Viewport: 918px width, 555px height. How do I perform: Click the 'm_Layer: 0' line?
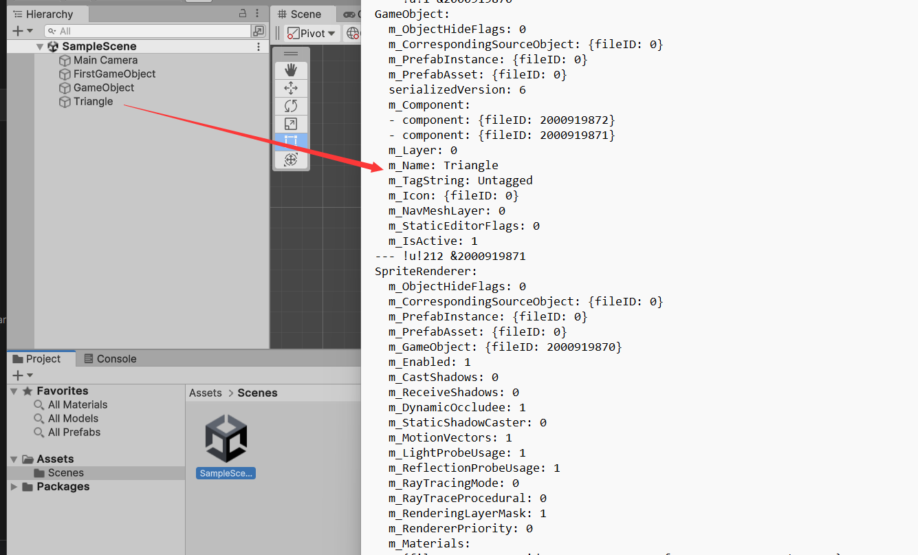[x=422, y=150]
